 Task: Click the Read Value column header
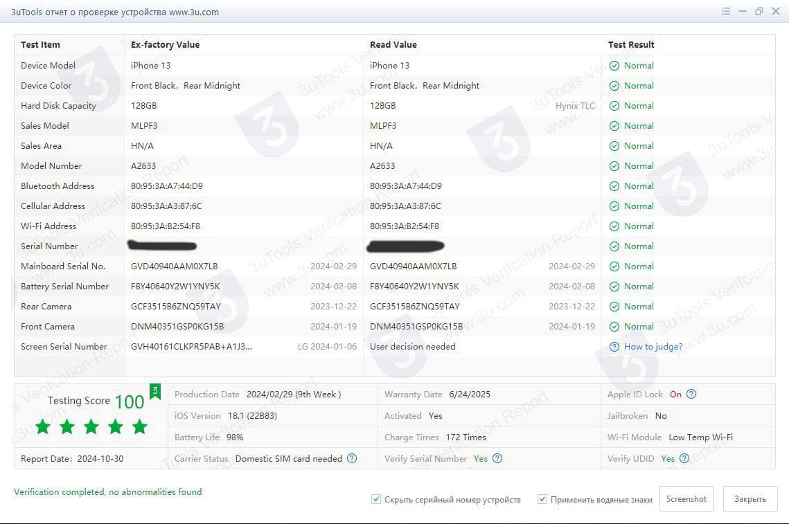[x=393, y=45]
